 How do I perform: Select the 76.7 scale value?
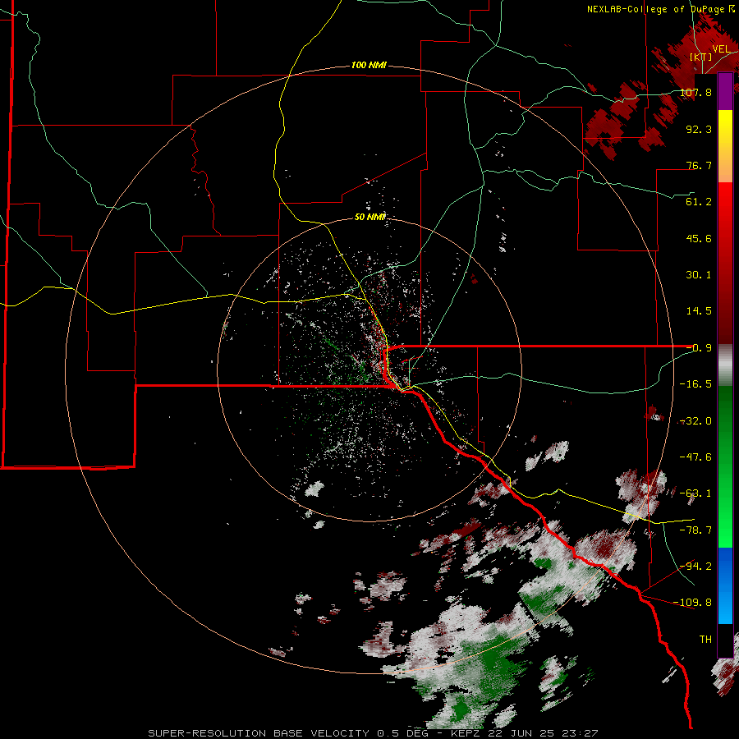click(x=699, y=165)
